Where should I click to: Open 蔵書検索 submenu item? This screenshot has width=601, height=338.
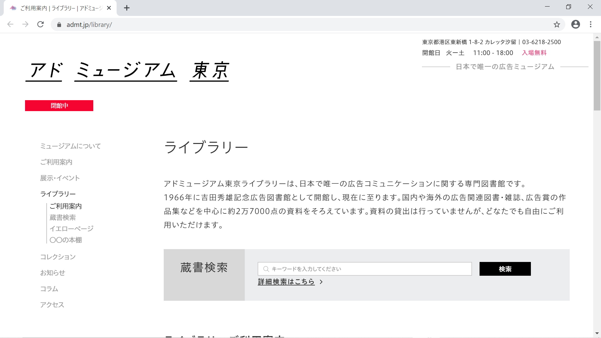point(63,218)
